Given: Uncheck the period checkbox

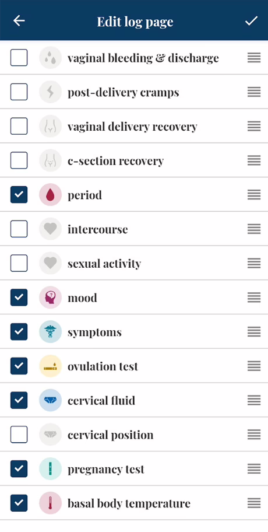Looking at the screenshot, I should [19, 195].
